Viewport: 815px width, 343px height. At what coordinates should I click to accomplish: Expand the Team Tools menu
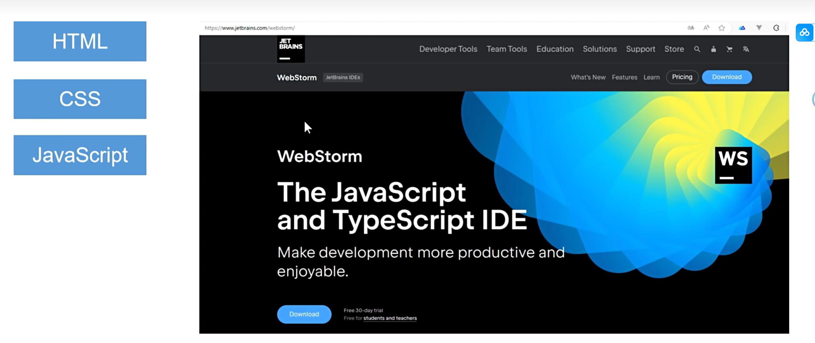[507, 49]
